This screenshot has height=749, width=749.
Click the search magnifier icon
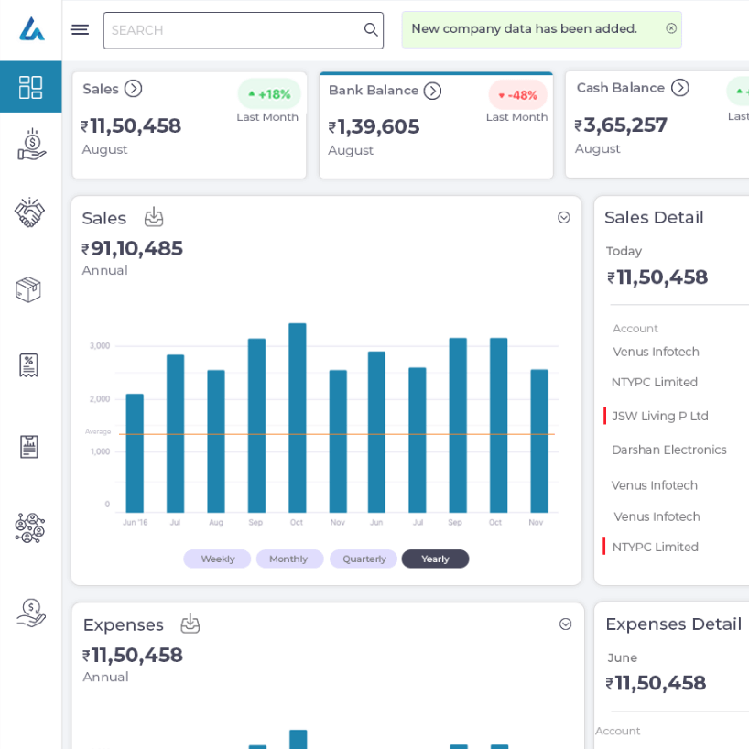(x=371, y=30)
